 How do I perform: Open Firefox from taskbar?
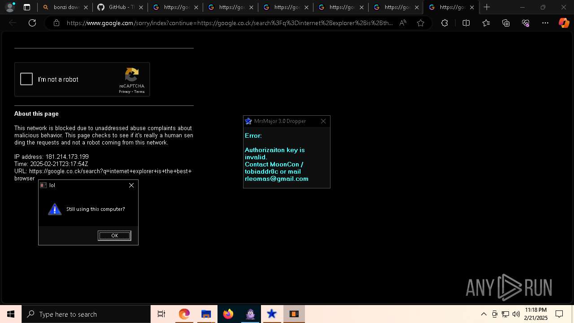point(228,314)
